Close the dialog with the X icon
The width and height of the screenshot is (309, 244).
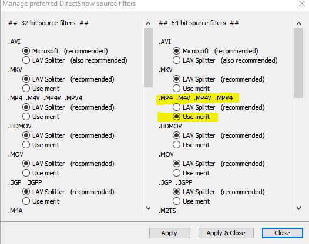point(302,4)
